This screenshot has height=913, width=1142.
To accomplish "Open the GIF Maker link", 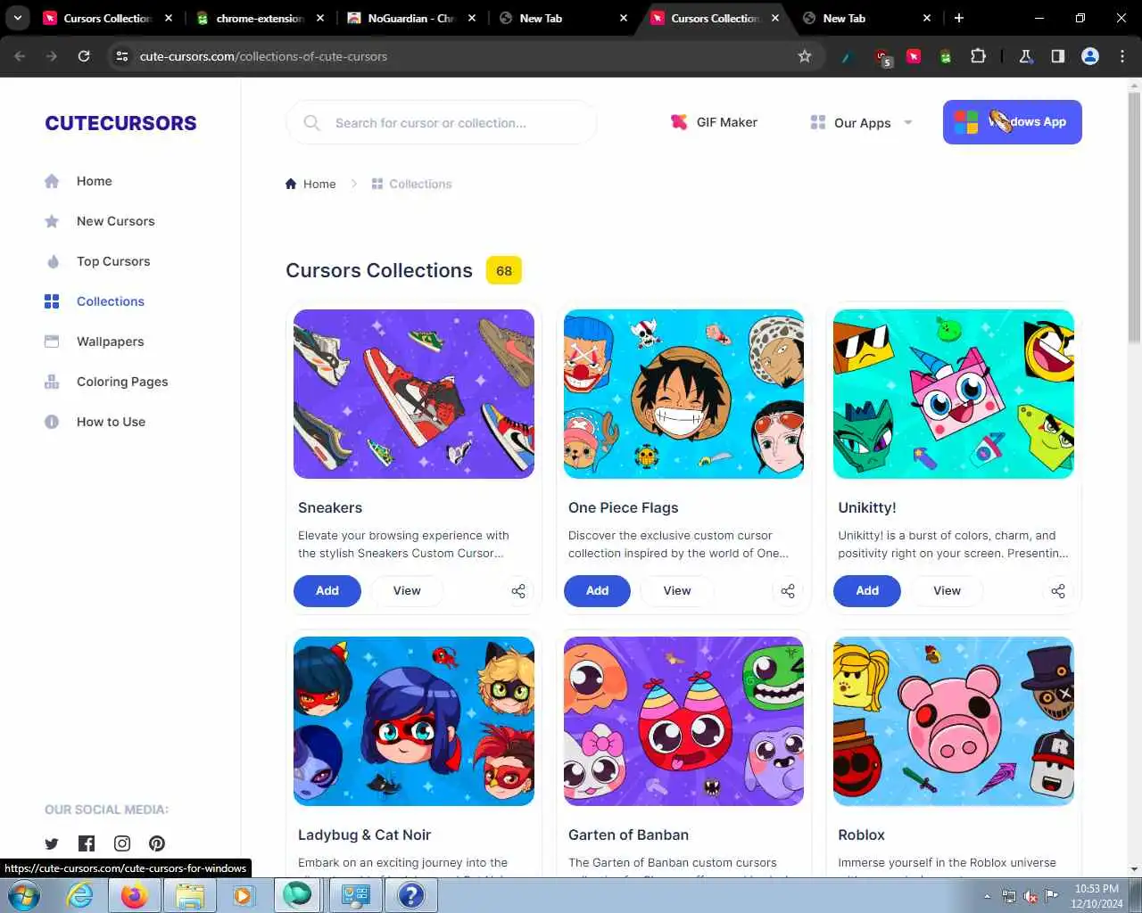I will point(714,122).
